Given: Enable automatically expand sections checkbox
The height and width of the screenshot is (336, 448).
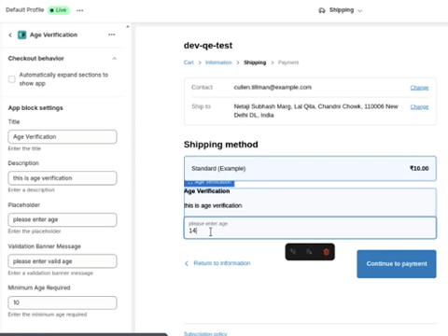Looking at the screenshot, I should (x=12, y=79).
